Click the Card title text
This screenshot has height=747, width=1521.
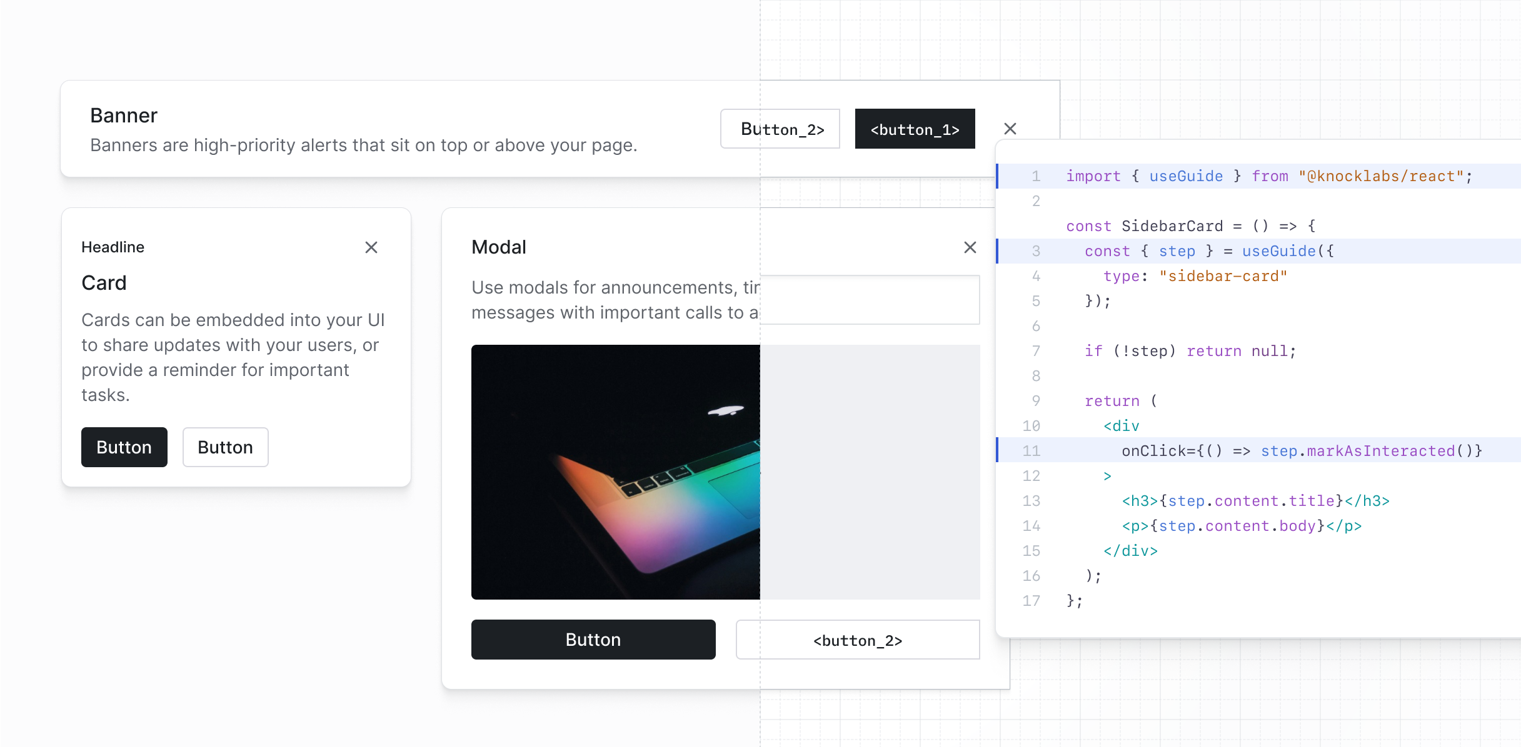(104, 282)
